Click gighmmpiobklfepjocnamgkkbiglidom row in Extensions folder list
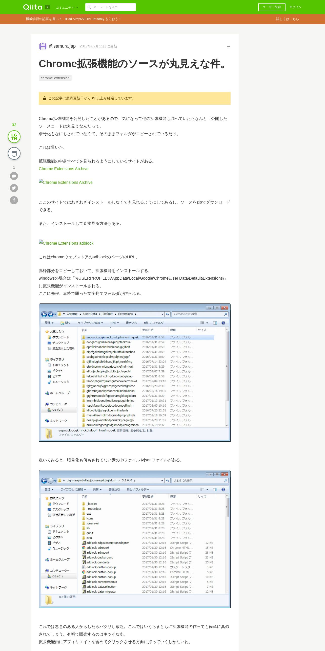 148,396
